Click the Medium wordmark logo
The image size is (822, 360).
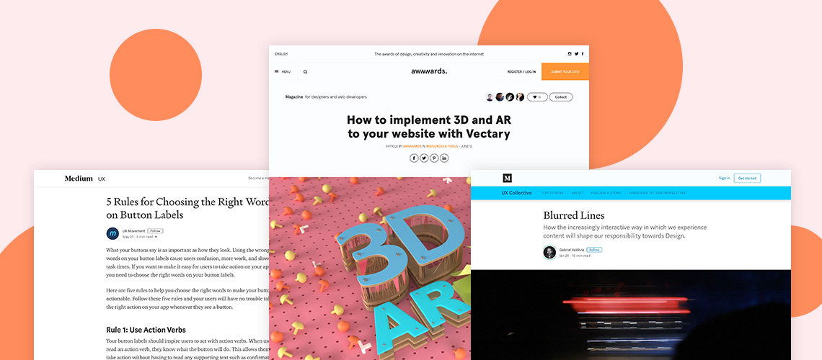(79, 179)
